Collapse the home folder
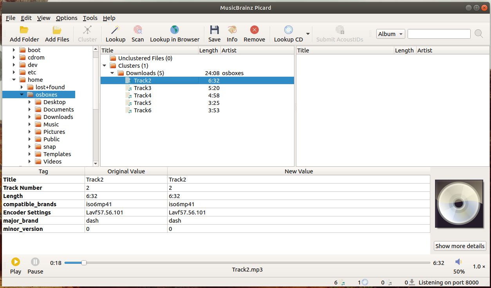Image resolution: width=491 pixels, height=288 pixels. pos(14,80)
